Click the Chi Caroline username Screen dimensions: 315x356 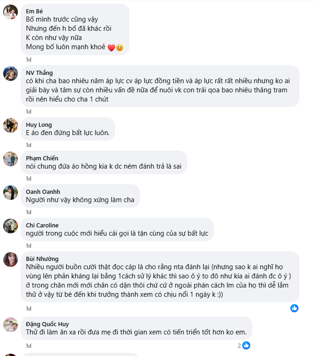[x=43, y=225]
